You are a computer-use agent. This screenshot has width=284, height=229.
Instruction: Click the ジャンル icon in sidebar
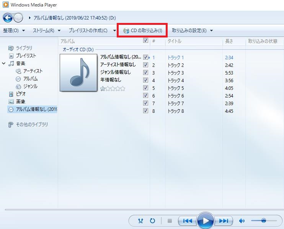pyautogui.click(x=18, y=87)
